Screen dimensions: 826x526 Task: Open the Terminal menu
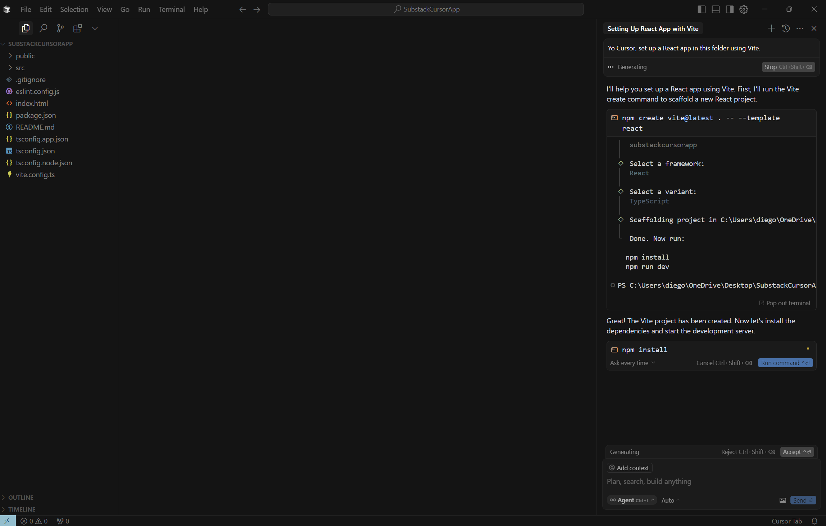click(x=172, y=9)
